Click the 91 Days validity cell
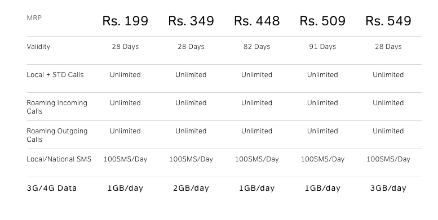Screen dimensions: 438x220 pos(322,47)
